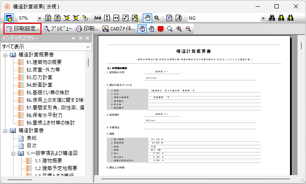Image resolution: width=306 pixels, height=184 pixels.
Task: Click the red stop icon in toolbar
Action: coord(161,29)
